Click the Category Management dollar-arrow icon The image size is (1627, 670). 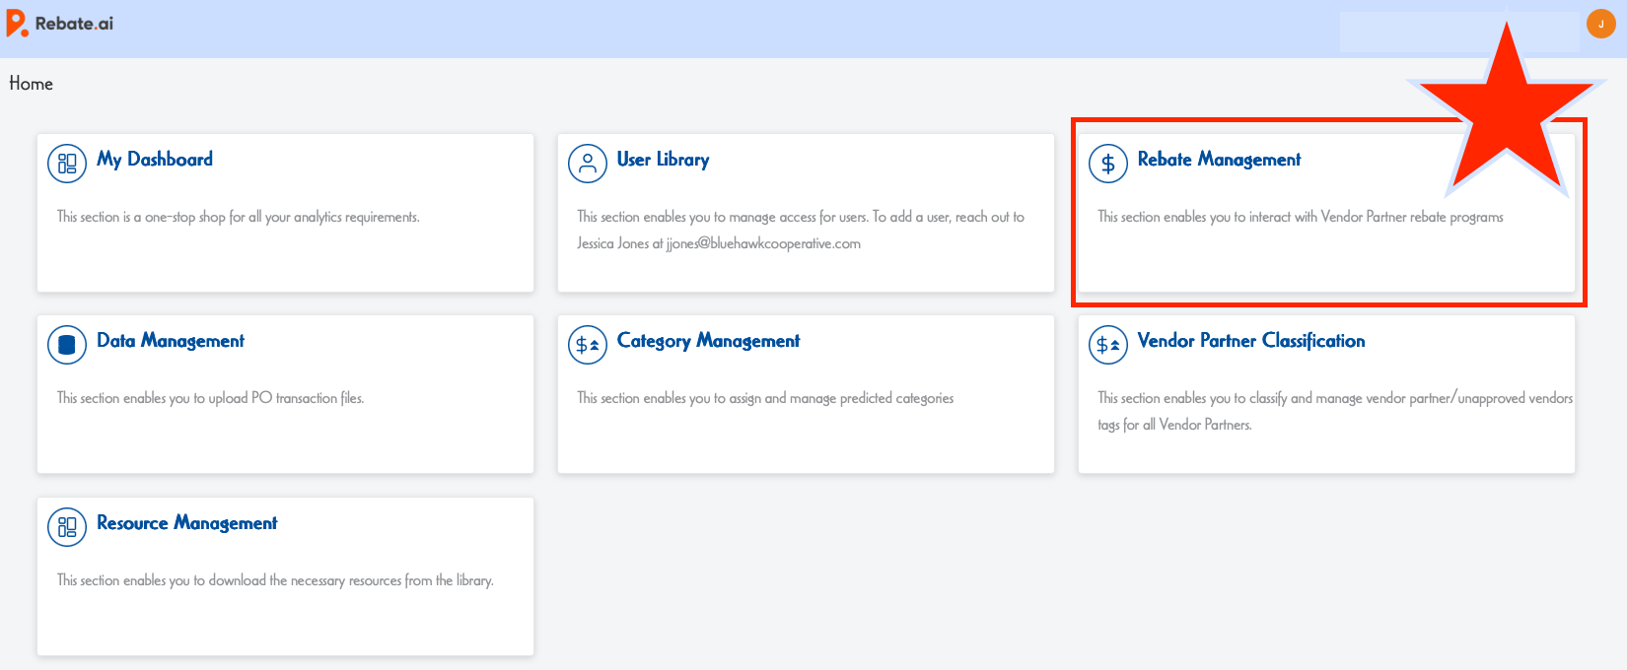coord(588,345)
